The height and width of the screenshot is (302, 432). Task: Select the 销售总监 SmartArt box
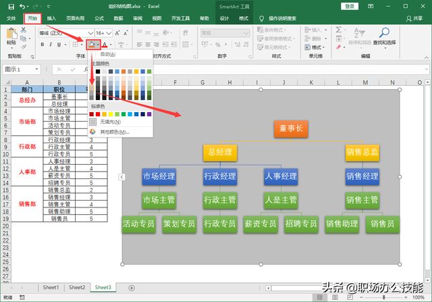(362, 153)
